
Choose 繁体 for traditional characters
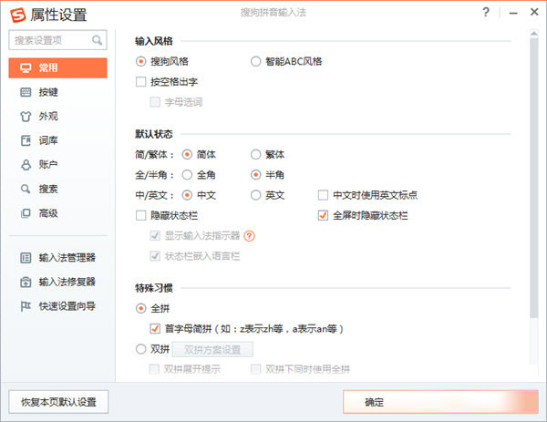click(x=256, y=154)
